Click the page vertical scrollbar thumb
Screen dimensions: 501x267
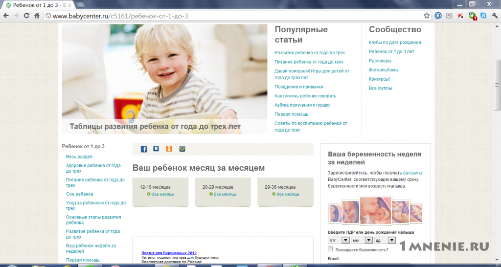tap(497, 85)
